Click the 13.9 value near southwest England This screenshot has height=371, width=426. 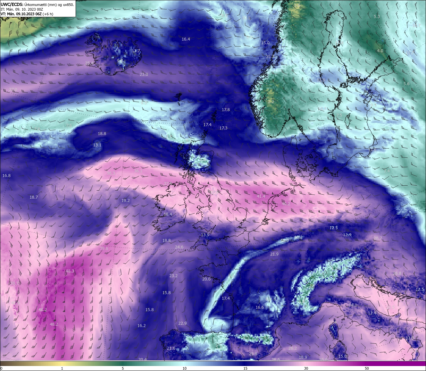pyautogui.click(x=205, y=235)
